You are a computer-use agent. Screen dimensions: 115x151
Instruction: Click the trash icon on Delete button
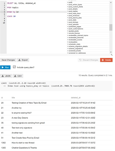pyautogui.click(x=103, y=60)
